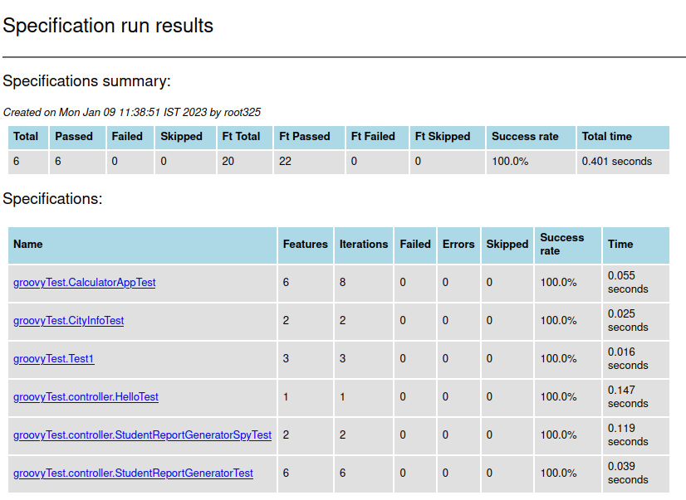Select the Features column header
Screen dimensions: 686x500
pyautogui.click(x=305, y=245)
